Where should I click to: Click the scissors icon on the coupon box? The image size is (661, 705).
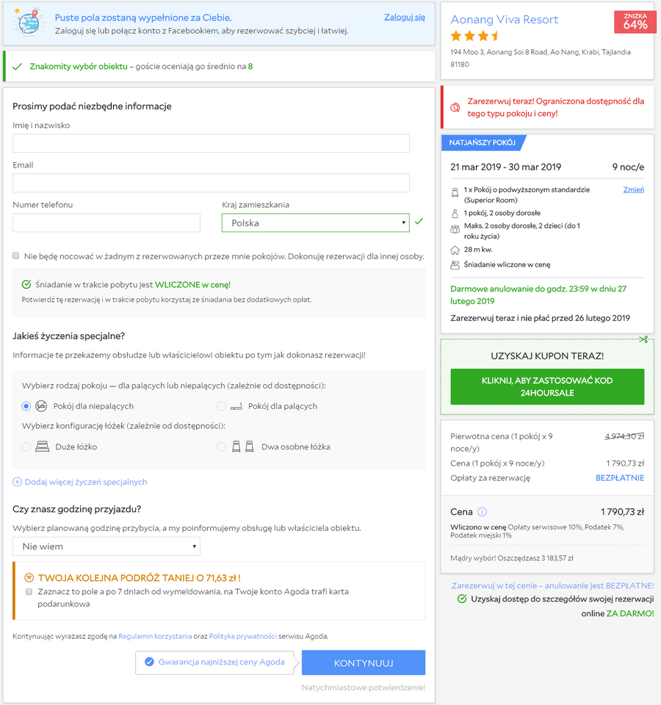[643, 339]
